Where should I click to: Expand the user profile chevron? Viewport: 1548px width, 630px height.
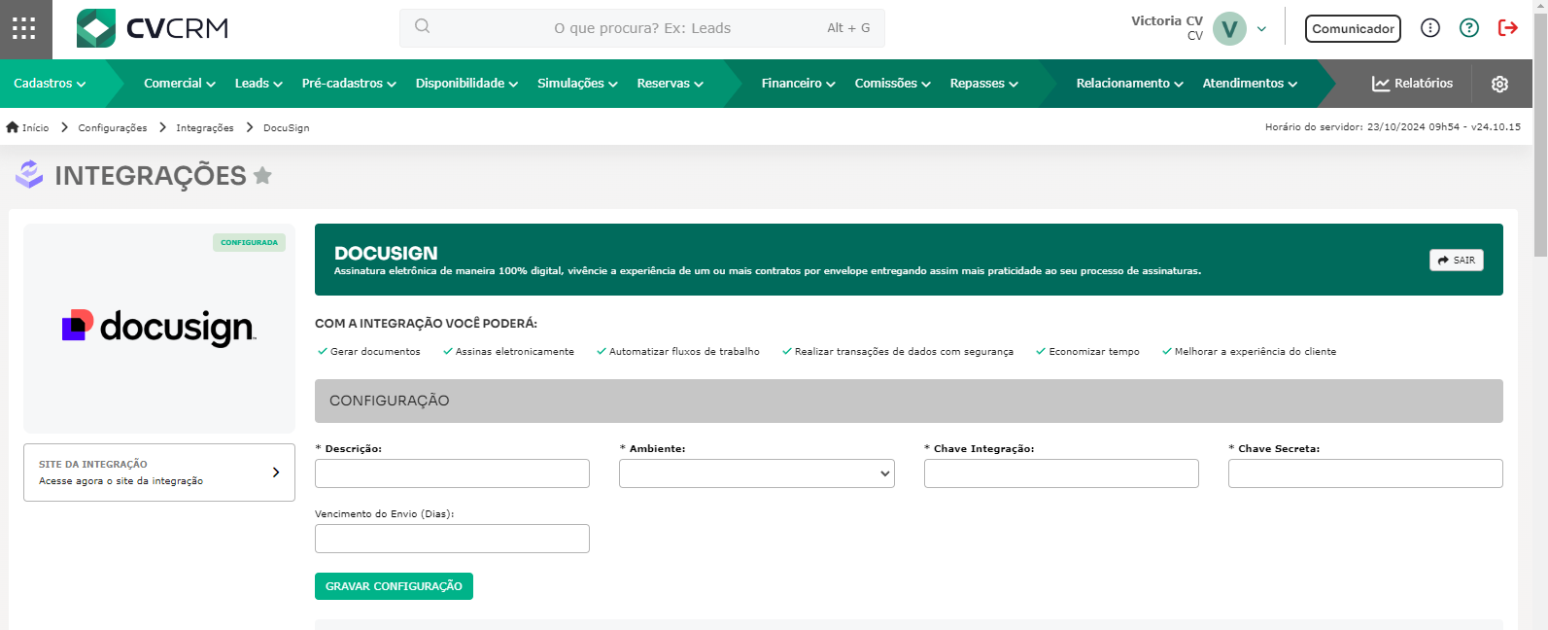pos(1261,29)
